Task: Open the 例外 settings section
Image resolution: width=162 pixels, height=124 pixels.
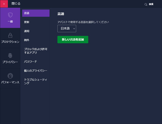Action: (27, 40)
